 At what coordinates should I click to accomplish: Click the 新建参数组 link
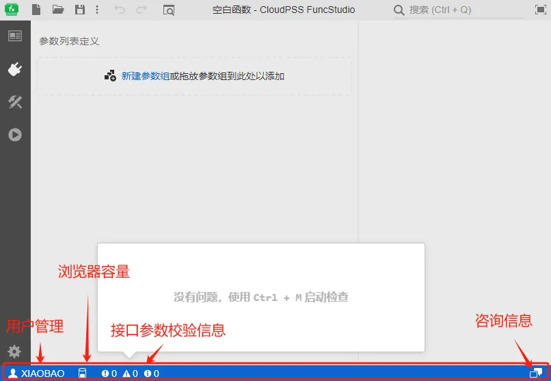point(146,76)
